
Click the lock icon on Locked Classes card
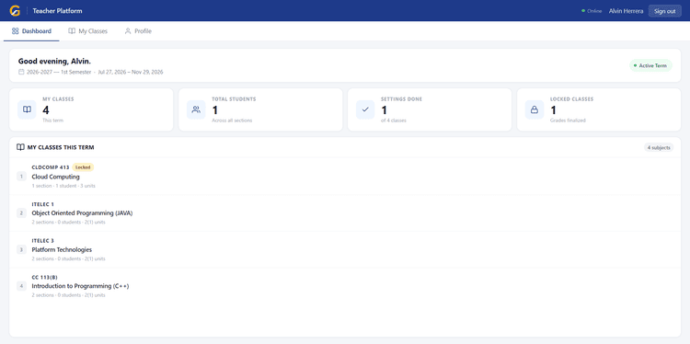pos(535,109)
